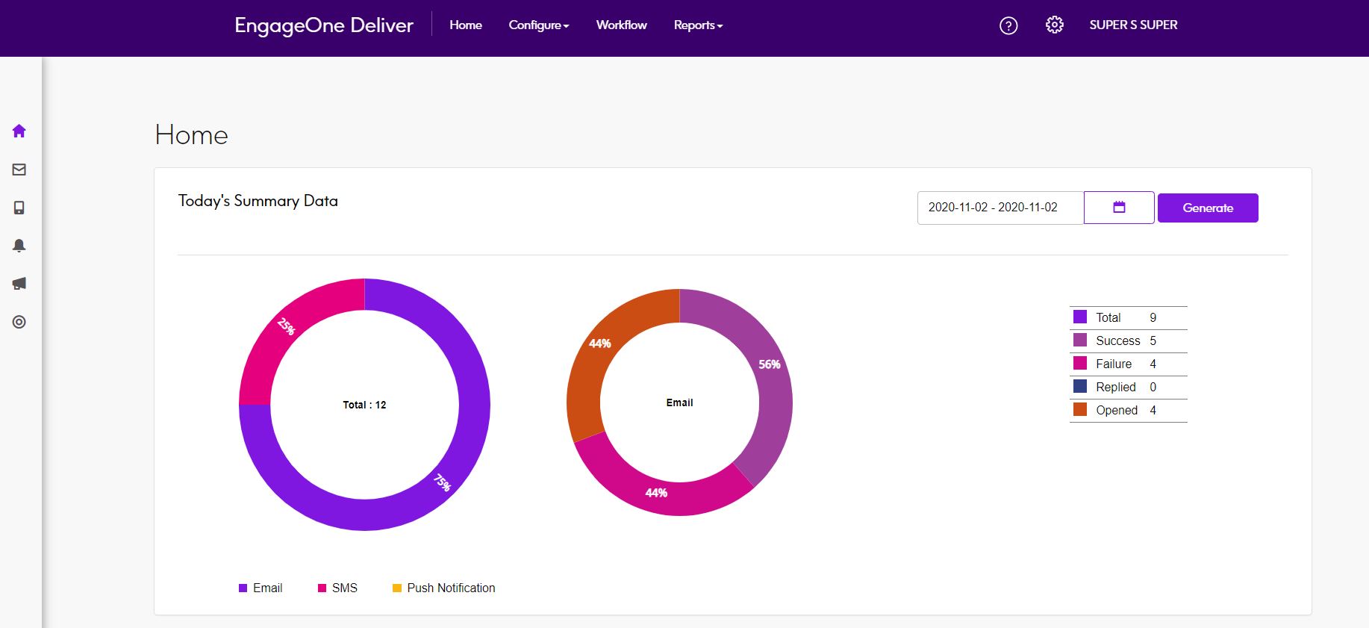The height and width of the screenshot is (628, 1369).
Task: Click the Failure pink color swatch
Action: coord(1080,364)
